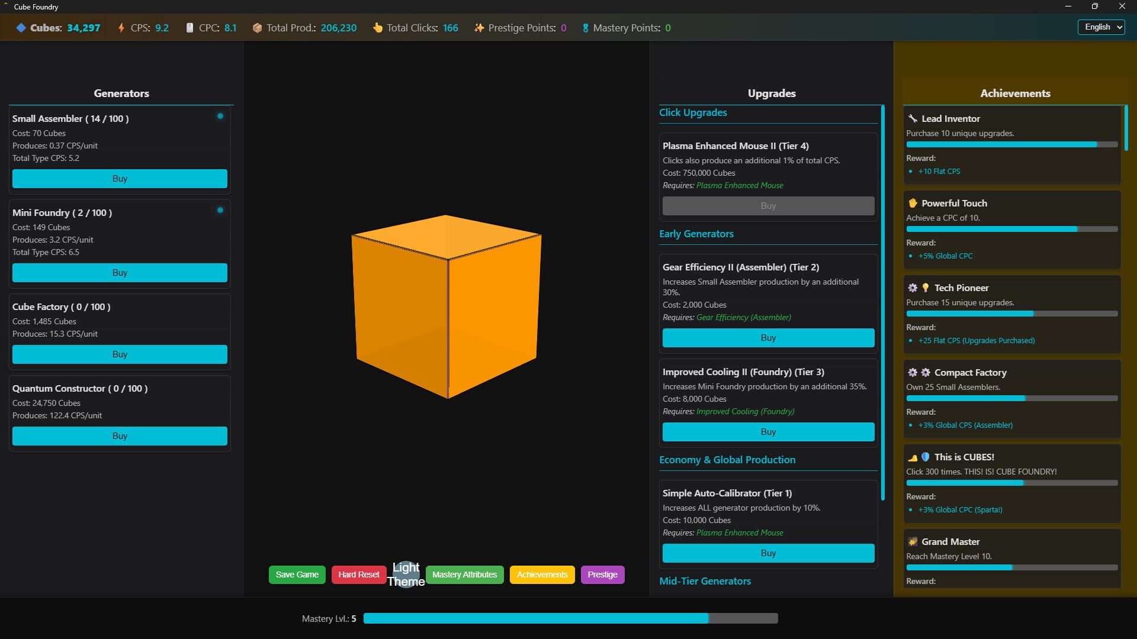The width and height of the screenshot is (1137, 639).
Task: Click the Total Prod package icon
Action: coord(257,27)
